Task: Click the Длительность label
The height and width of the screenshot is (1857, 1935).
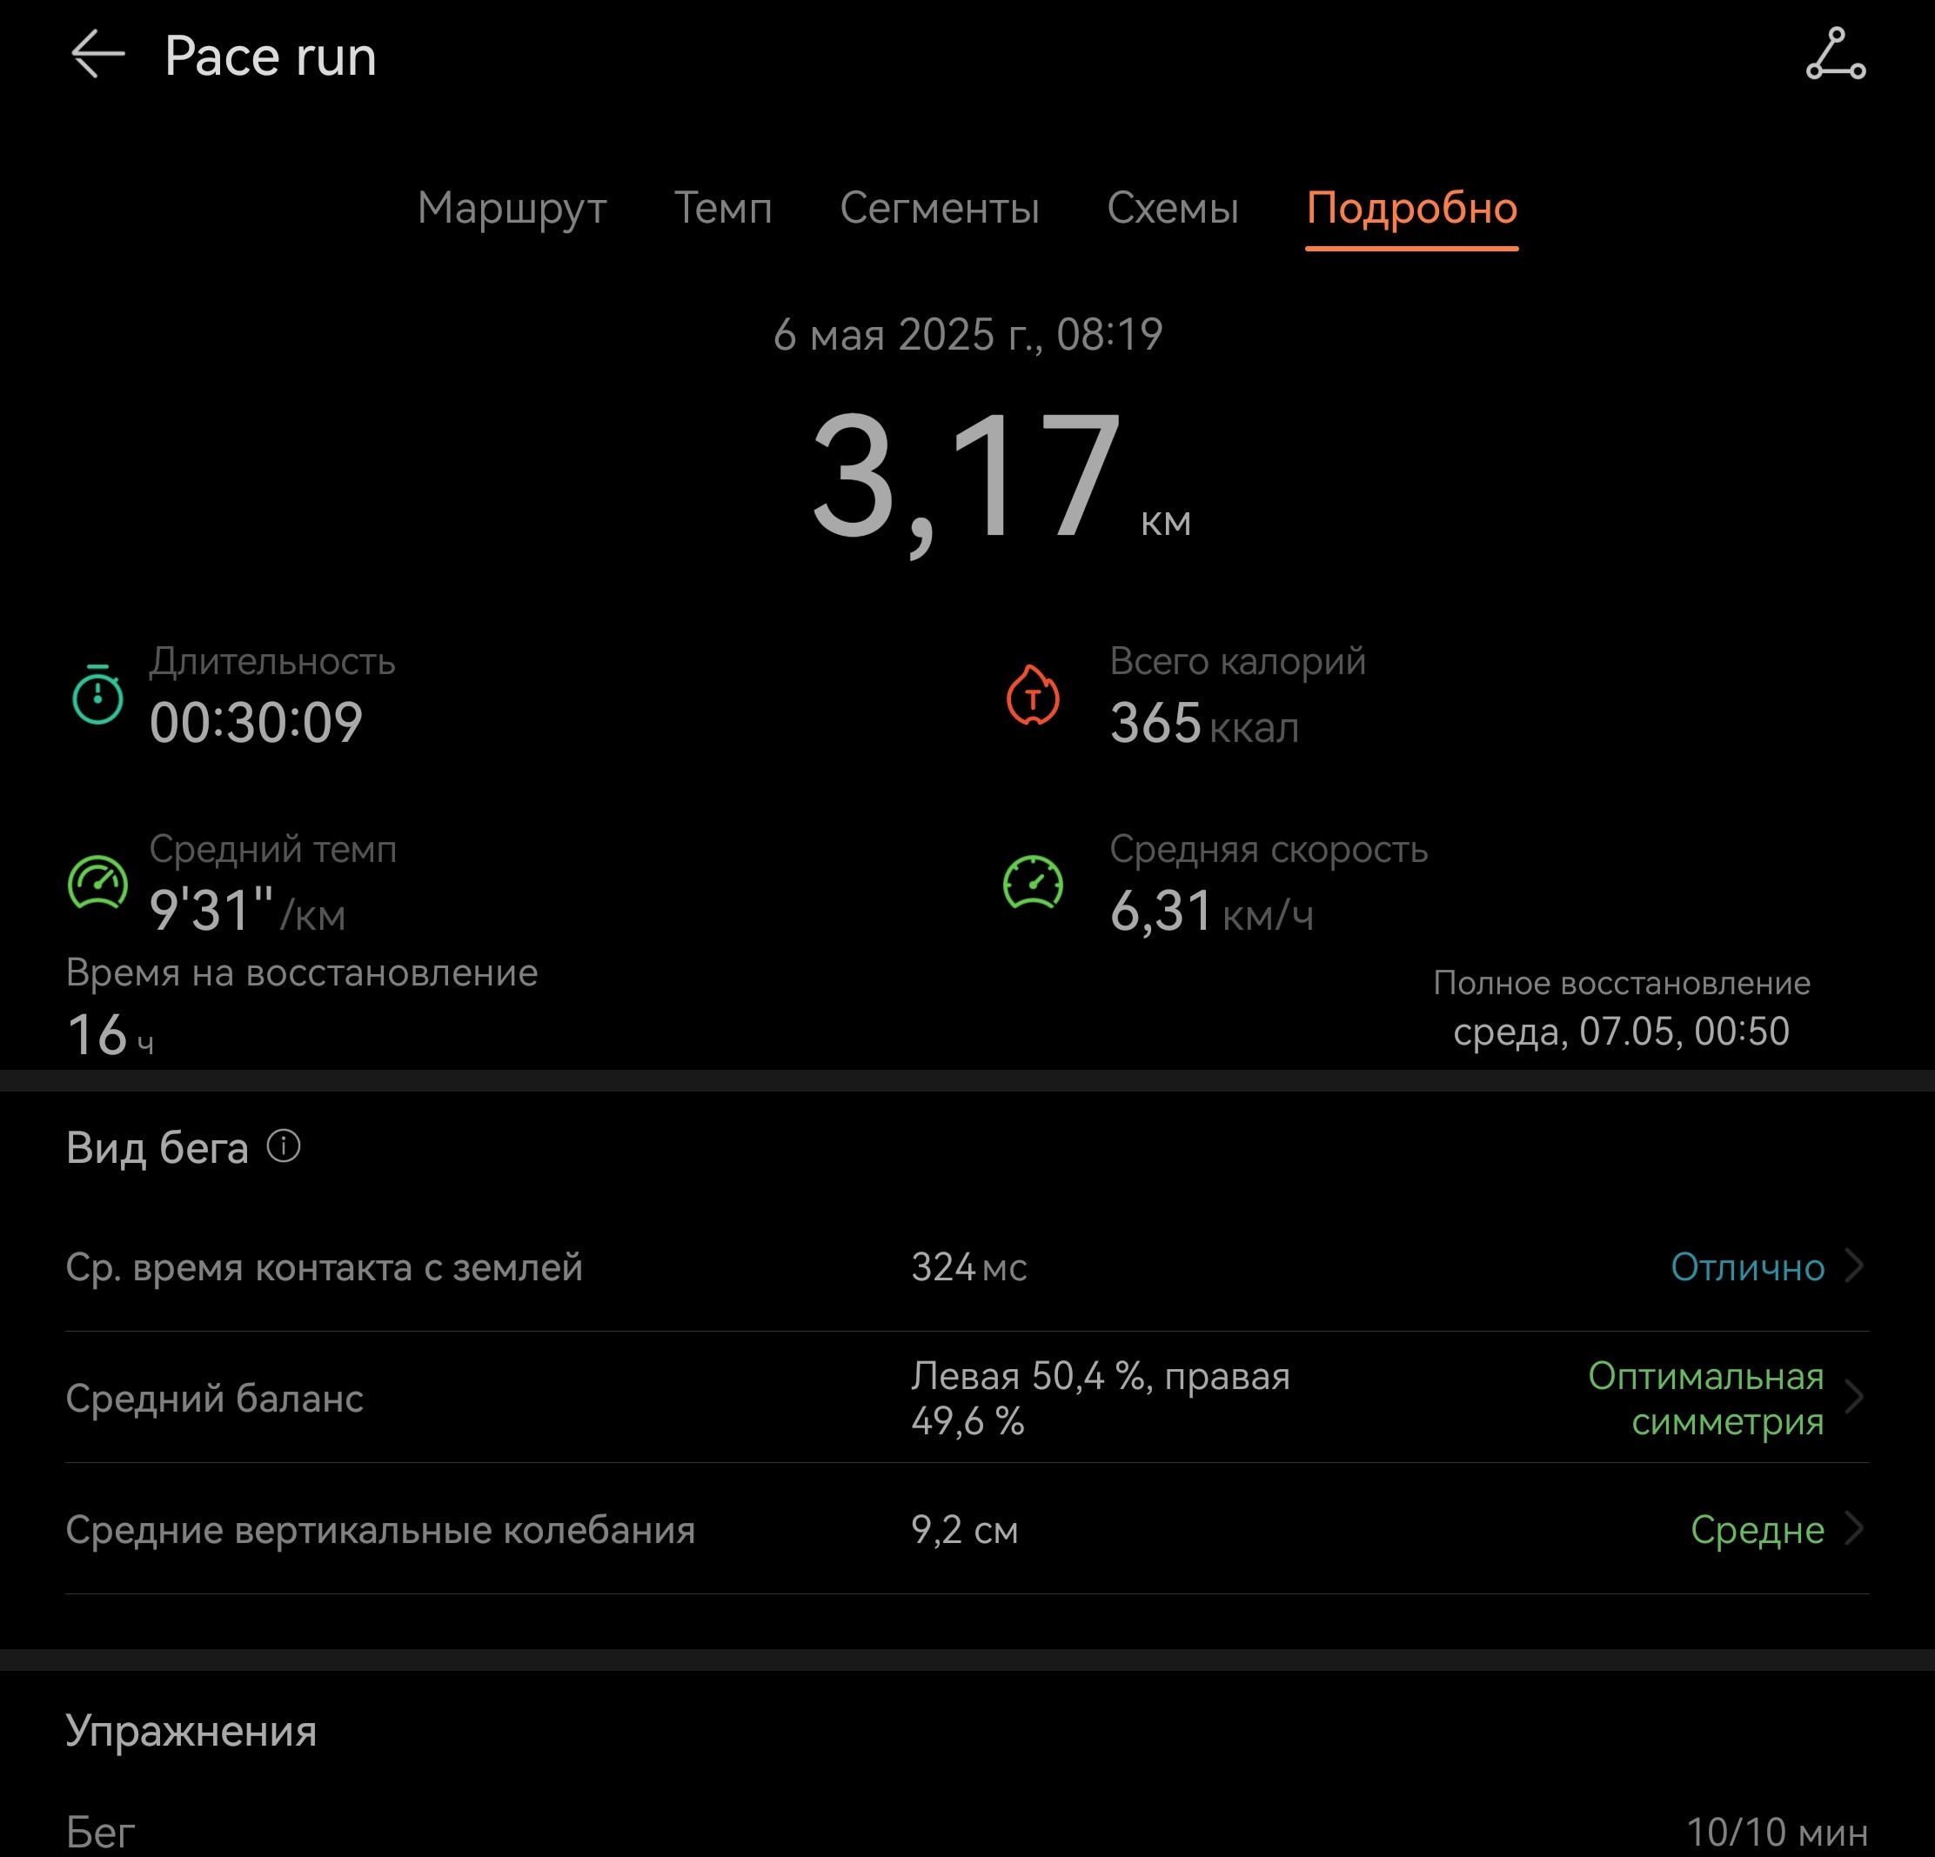Action: click(x=272, y=661)
